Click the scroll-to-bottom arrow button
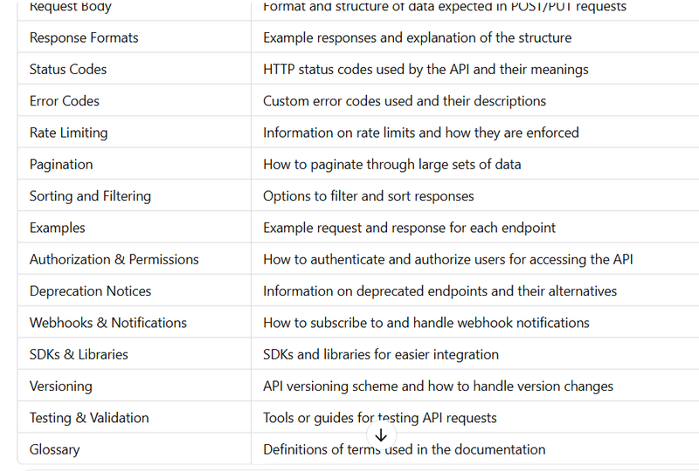This screenshot has height=471, width=699. coord(381,434)
